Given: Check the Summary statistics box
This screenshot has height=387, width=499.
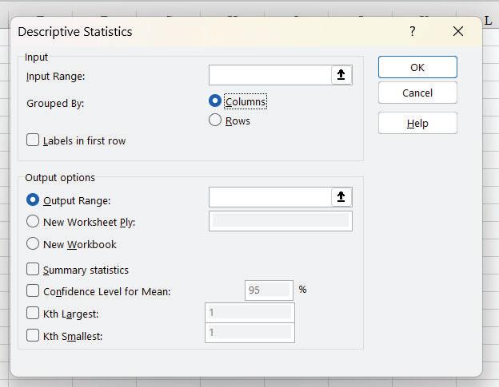Looking at the screenshot, I should coord(33,270).
